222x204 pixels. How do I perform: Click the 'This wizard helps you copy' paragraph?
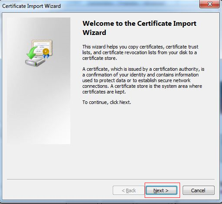click(x=140, y=52)
